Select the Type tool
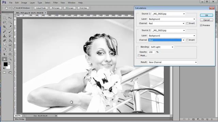The height and width of the screenshot is (122, 218). [x=10, y=50]
